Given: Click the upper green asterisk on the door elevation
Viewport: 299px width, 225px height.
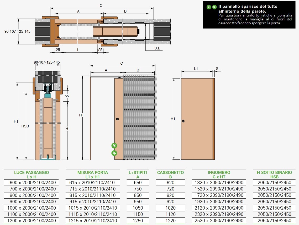Looking at the screenshot, I should coord(114,146).
